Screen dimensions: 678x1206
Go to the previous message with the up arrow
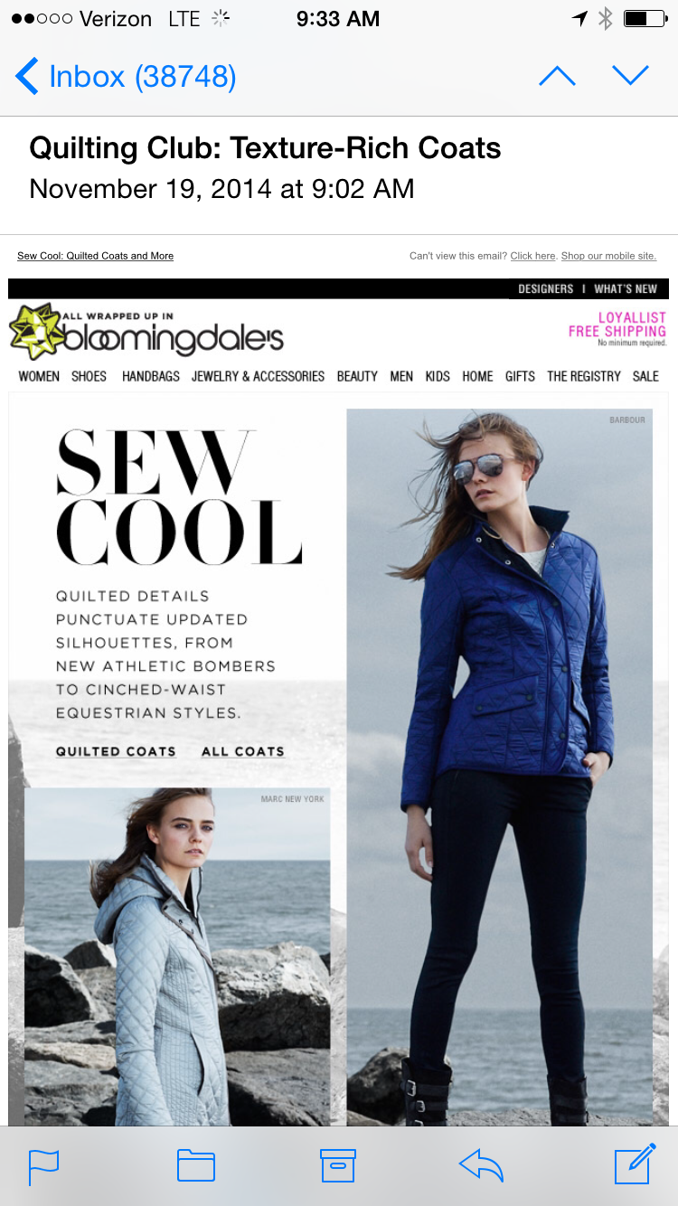click(x=557, y=76)
